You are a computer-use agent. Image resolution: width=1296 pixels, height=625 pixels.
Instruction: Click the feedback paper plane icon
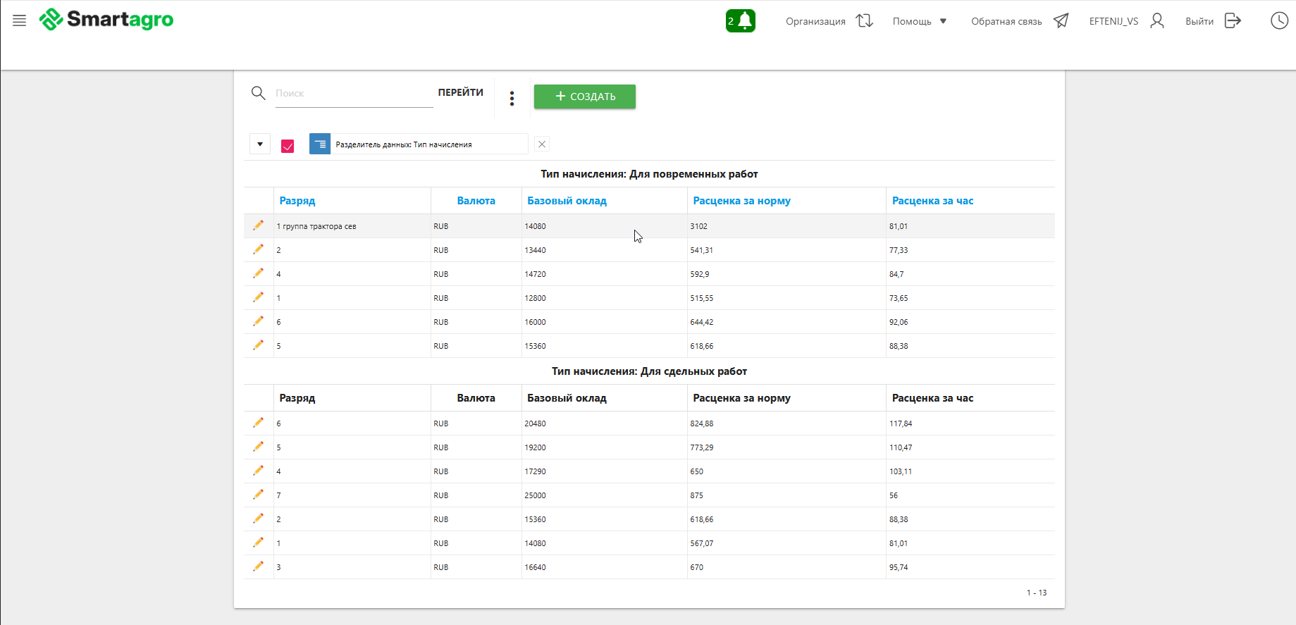coord(1061,21)
